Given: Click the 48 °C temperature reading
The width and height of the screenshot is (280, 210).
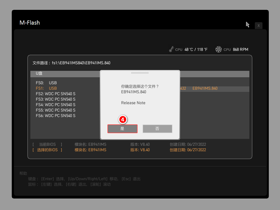Looking at the screenshot, I should click(x=189, y=49).
